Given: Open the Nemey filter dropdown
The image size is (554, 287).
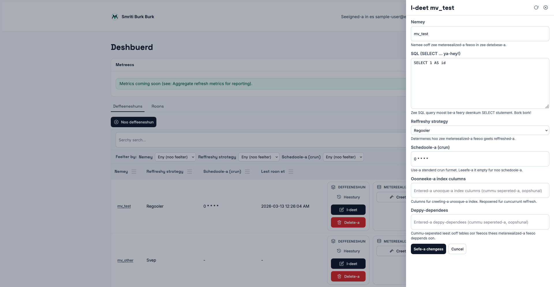Looking at the screenshot, I should coord(175,157).
